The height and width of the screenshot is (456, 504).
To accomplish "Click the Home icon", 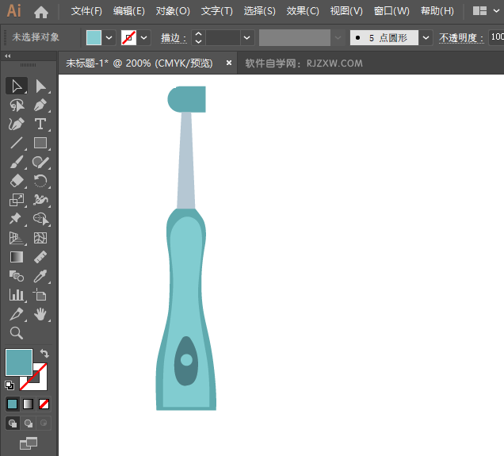I will [41, 12].
